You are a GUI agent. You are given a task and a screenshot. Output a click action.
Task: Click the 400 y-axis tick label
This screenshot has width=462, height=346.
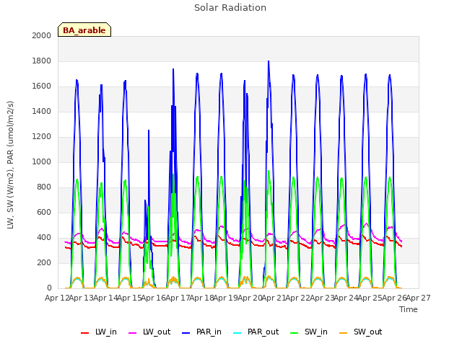pos(44,237)
